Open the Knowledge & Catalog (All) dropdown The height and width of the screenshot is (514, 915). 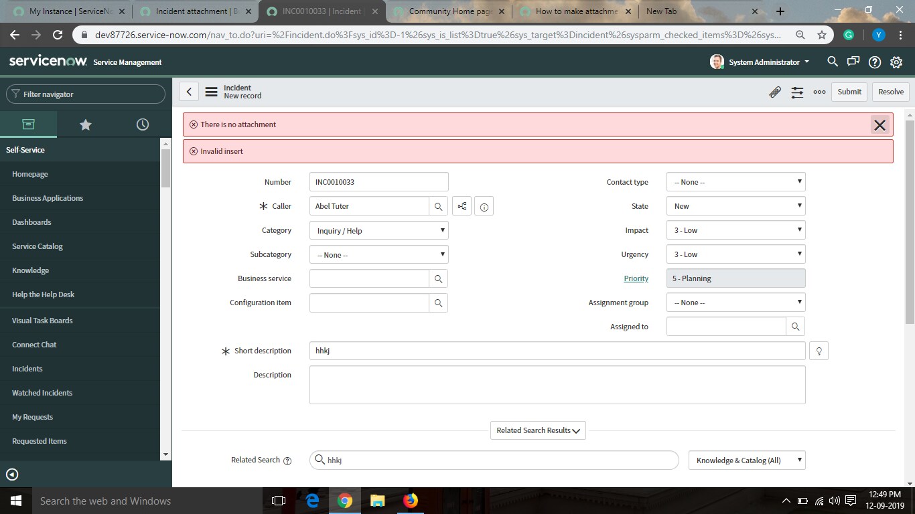[747, 460]
